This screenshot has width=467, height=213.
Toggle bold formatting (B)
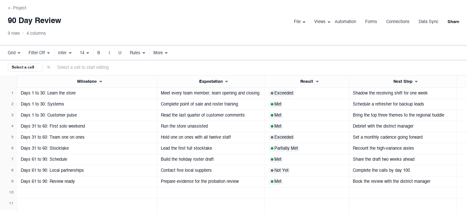pyautogui.click(x=99, y=53)
